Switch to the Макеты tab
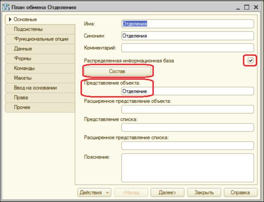The image size is (264, 202). point(40,78)
